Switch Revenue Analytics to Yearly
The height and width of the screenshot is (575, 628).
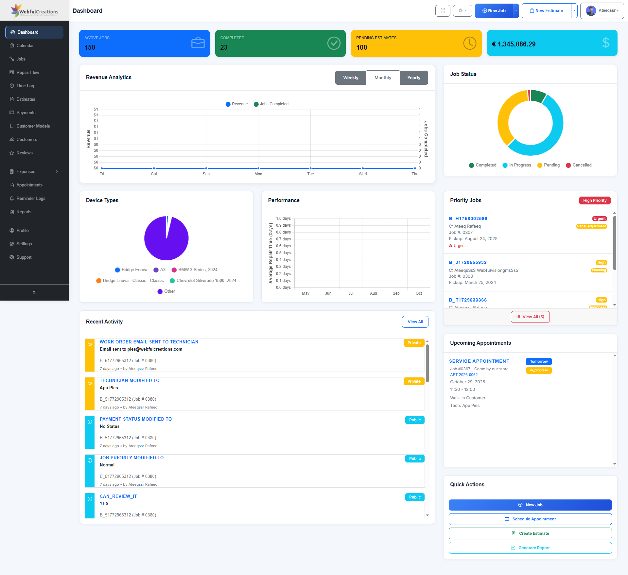point(414,78)
